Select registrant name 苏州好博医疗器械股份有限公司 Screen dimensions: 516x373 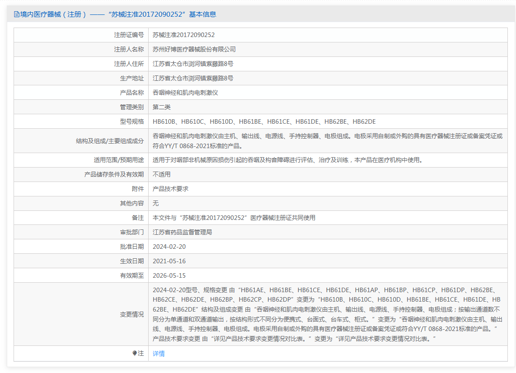click(194, 49)
